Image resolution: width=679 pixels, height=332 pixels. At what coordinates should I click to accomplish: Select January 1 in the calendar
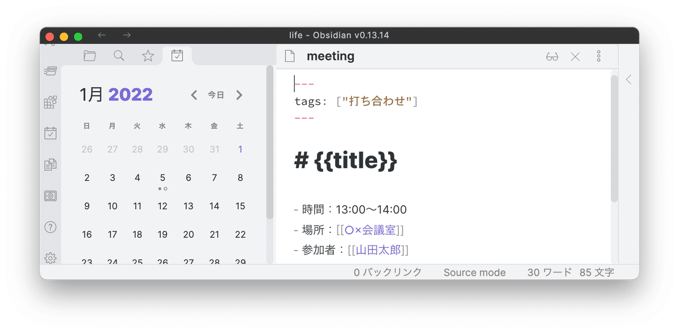pos(240,149)
